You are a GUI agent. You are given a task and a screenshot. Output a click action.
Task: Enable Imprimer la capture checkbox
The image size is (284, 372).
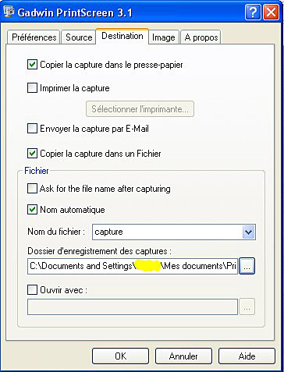[x=32, y=88]
